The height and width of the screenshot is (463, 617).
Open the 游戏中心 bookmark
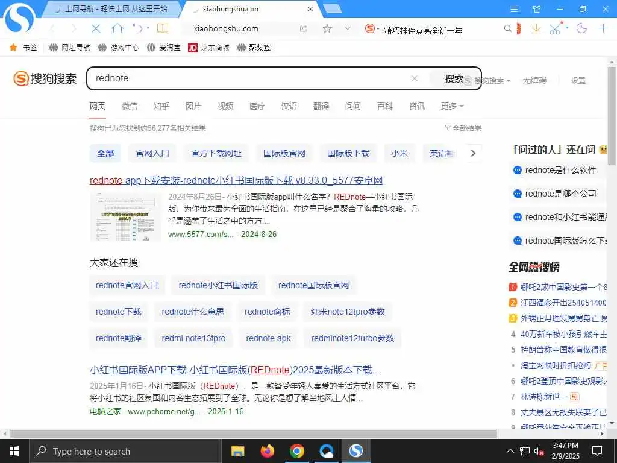(x=119, y=48)
